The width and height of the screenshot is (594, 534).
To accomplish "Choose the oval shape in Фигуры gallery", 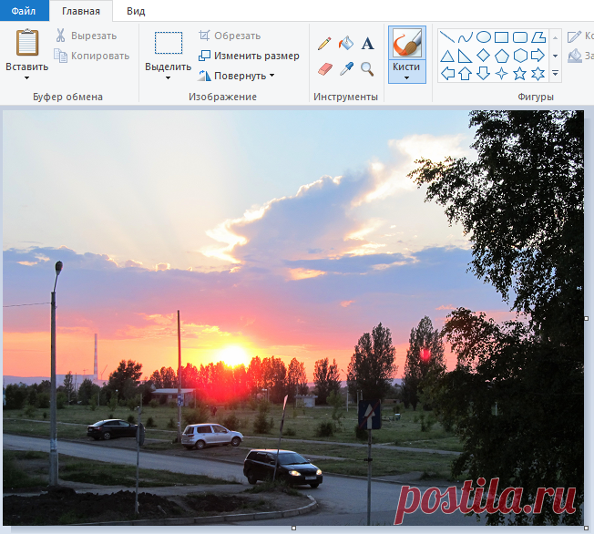I will [484, 37].
